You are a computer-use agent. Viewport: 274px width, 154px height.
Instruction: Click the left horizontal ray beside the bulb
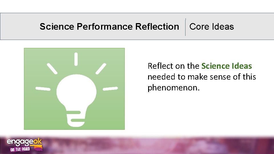coord(43,88)
